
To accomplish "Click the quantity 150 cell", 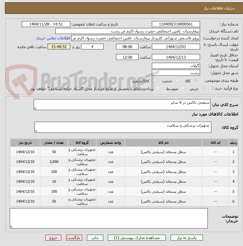I will (54, 172).
